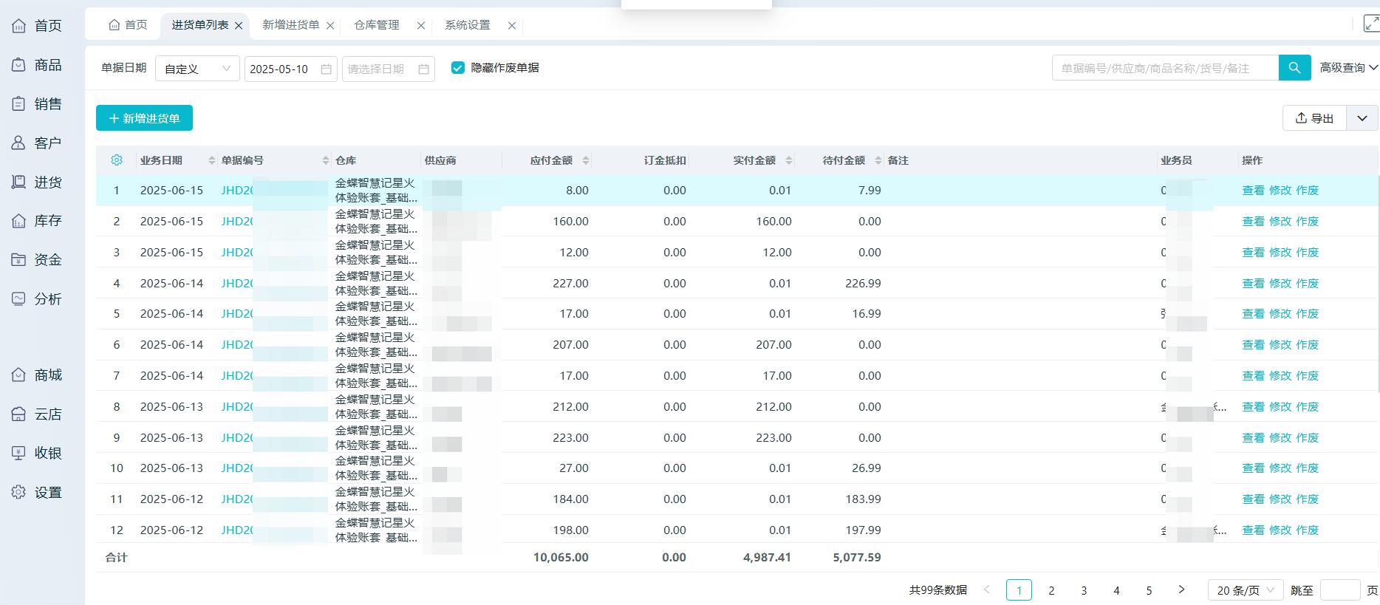Focus the search keyword input field
The width and height of the screenshot is (1380, 605).
1165,68
